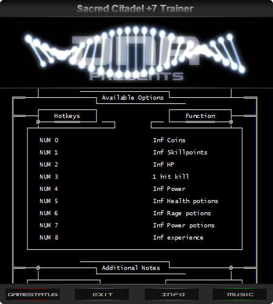The image size is (273, 304).
Task: Click Inf Rage potions text
Action: coord(182,213)
